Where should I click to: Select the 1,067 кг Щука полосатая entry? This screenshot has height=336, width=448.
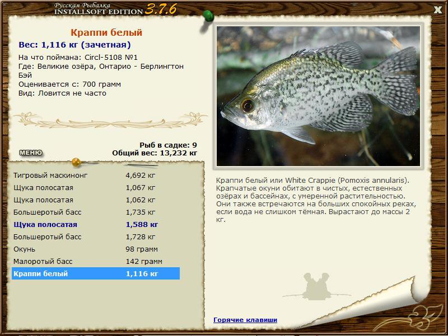(x=96, y=187)
